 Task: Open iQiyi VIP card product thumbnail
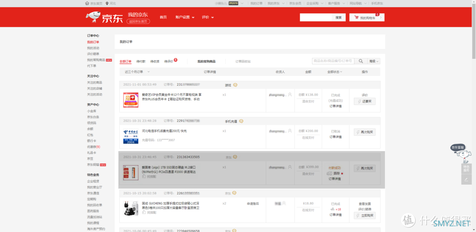click(131, 100)
